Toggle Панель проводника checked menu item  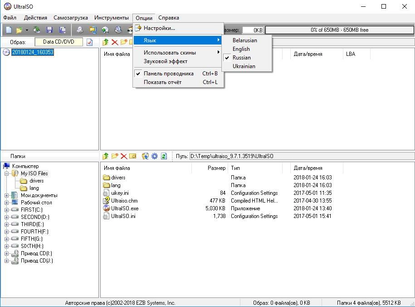tap(178, 74)
